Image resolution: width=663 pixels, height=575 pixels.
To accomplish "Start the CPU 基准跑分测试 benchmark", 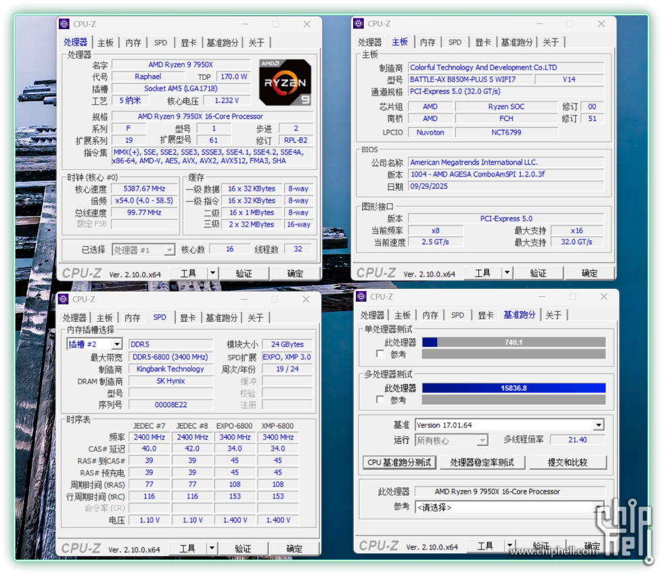I will point(398,462).
